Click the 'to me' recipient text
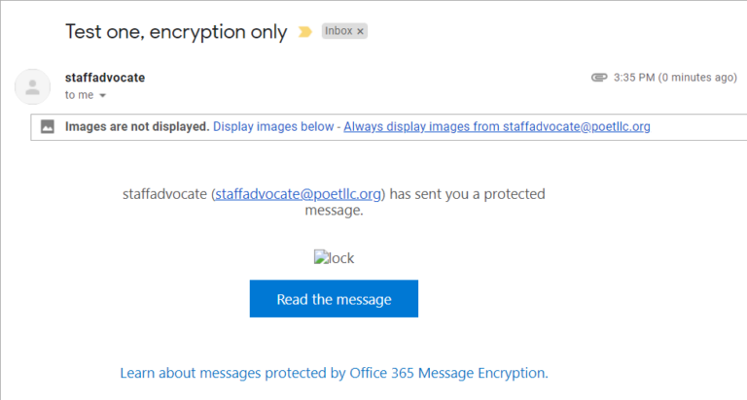Viewport: 747px width, 400px height. click(78, 95)
